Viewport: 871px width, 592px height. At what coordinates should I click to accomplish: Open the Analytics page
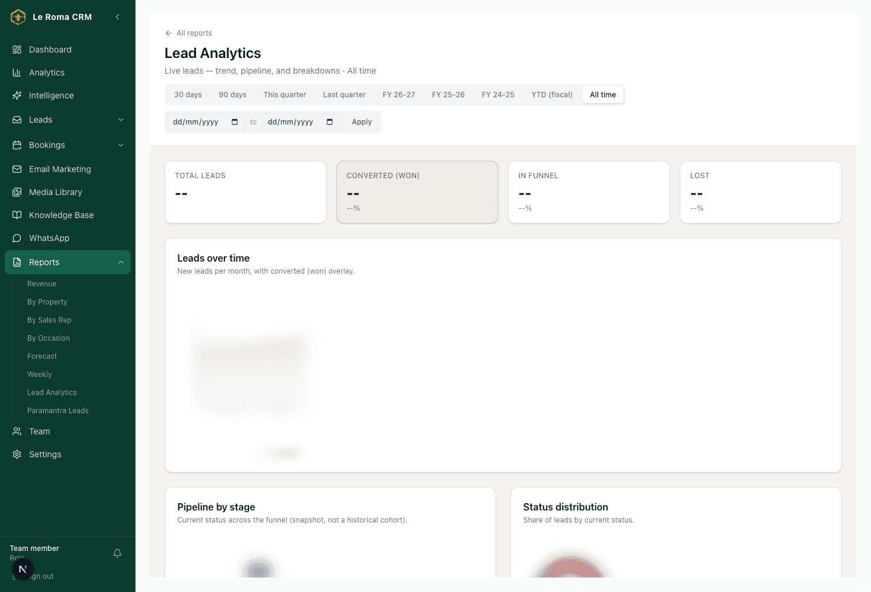point(68,72)
